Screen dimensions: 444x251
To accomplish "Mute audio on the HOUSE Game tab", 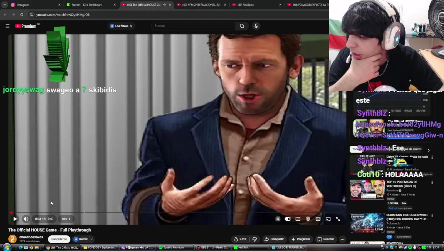I will coord(164,5).
